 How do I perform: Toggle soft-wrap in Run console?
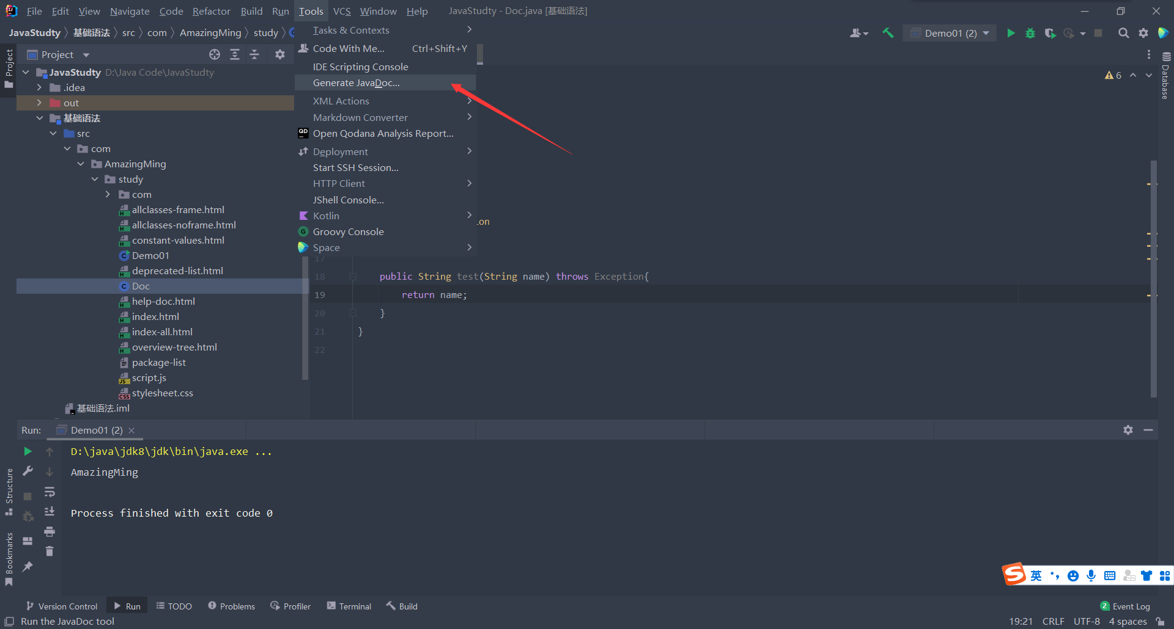pos(50,492)
